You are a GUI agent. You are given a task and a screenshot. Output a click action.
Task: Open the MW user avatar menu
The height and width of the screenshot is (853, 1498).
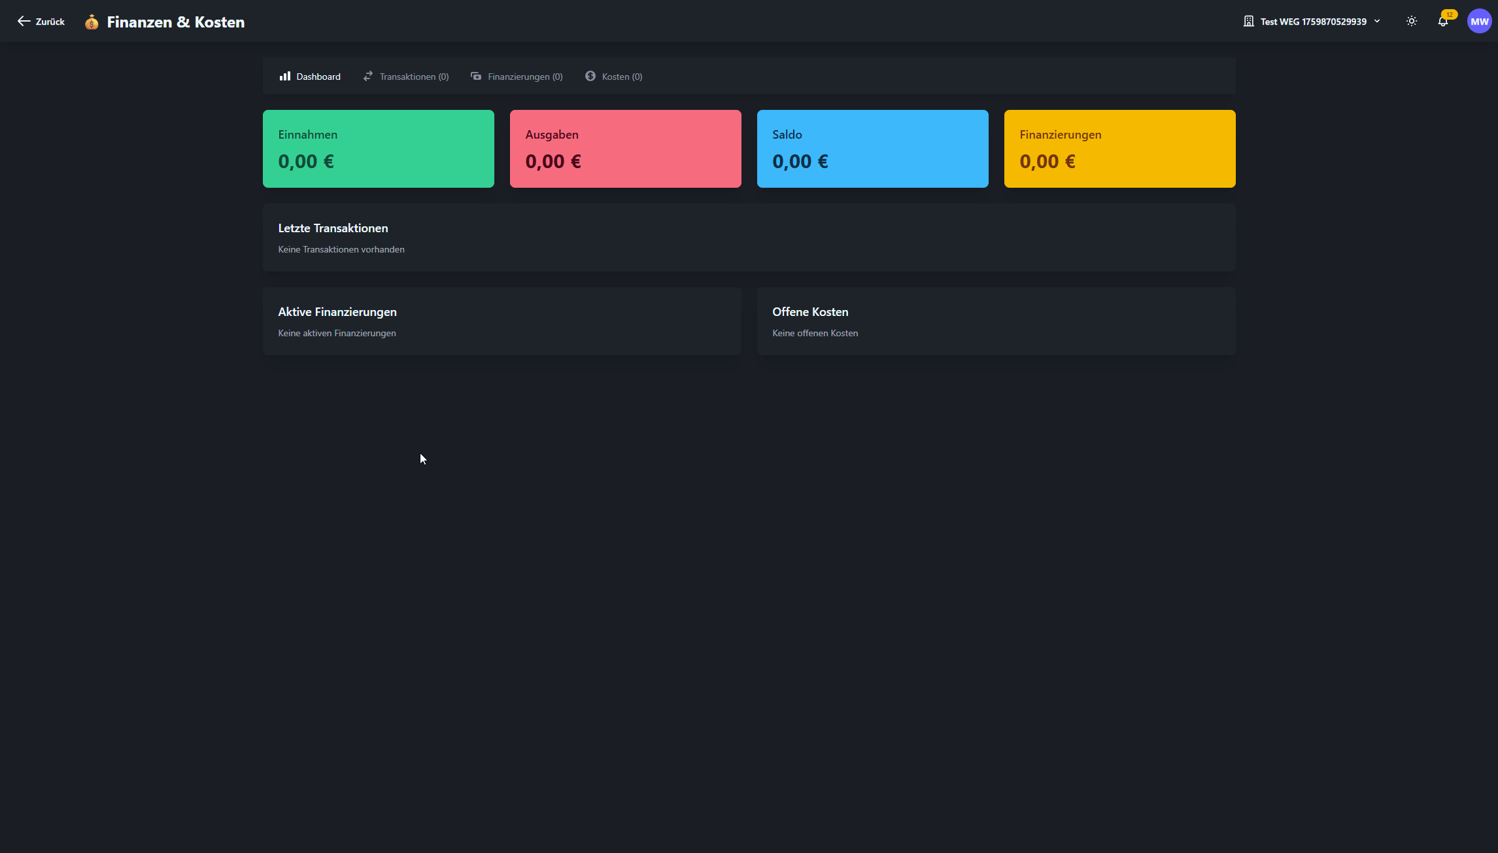[x=1479, y=22]
